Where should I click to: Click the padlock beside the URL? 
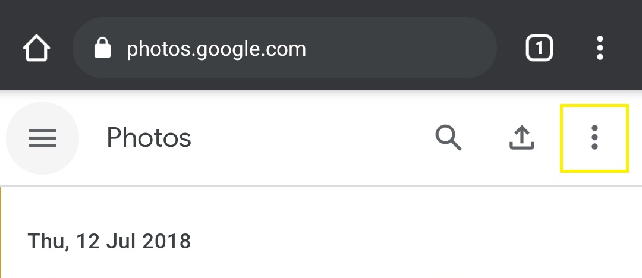103,48
